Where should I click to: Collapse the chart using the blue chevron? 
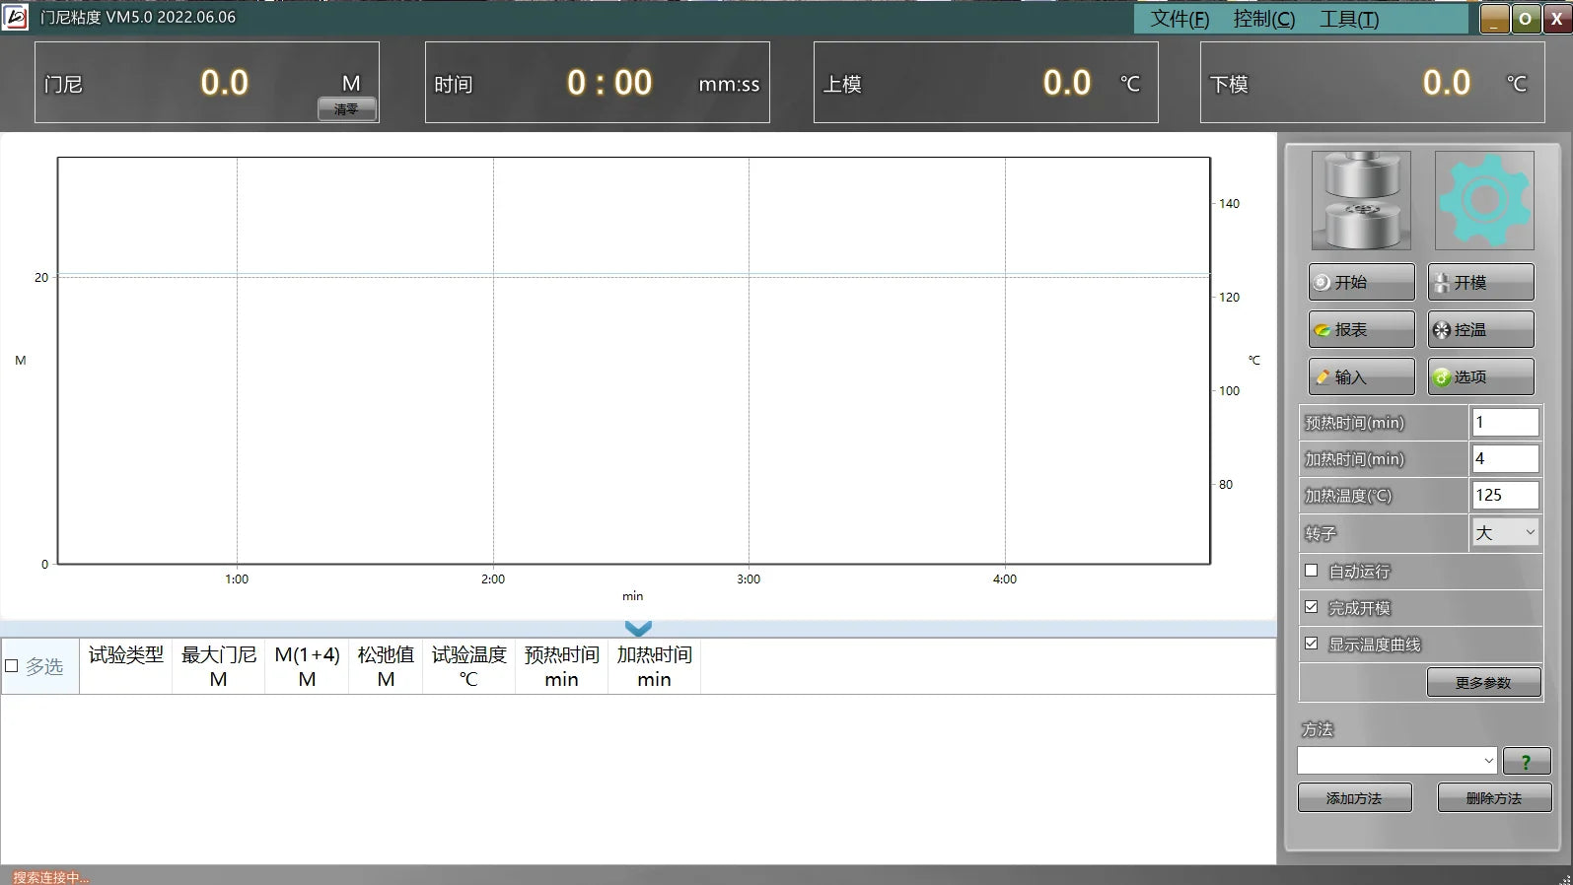coord(638,628)
